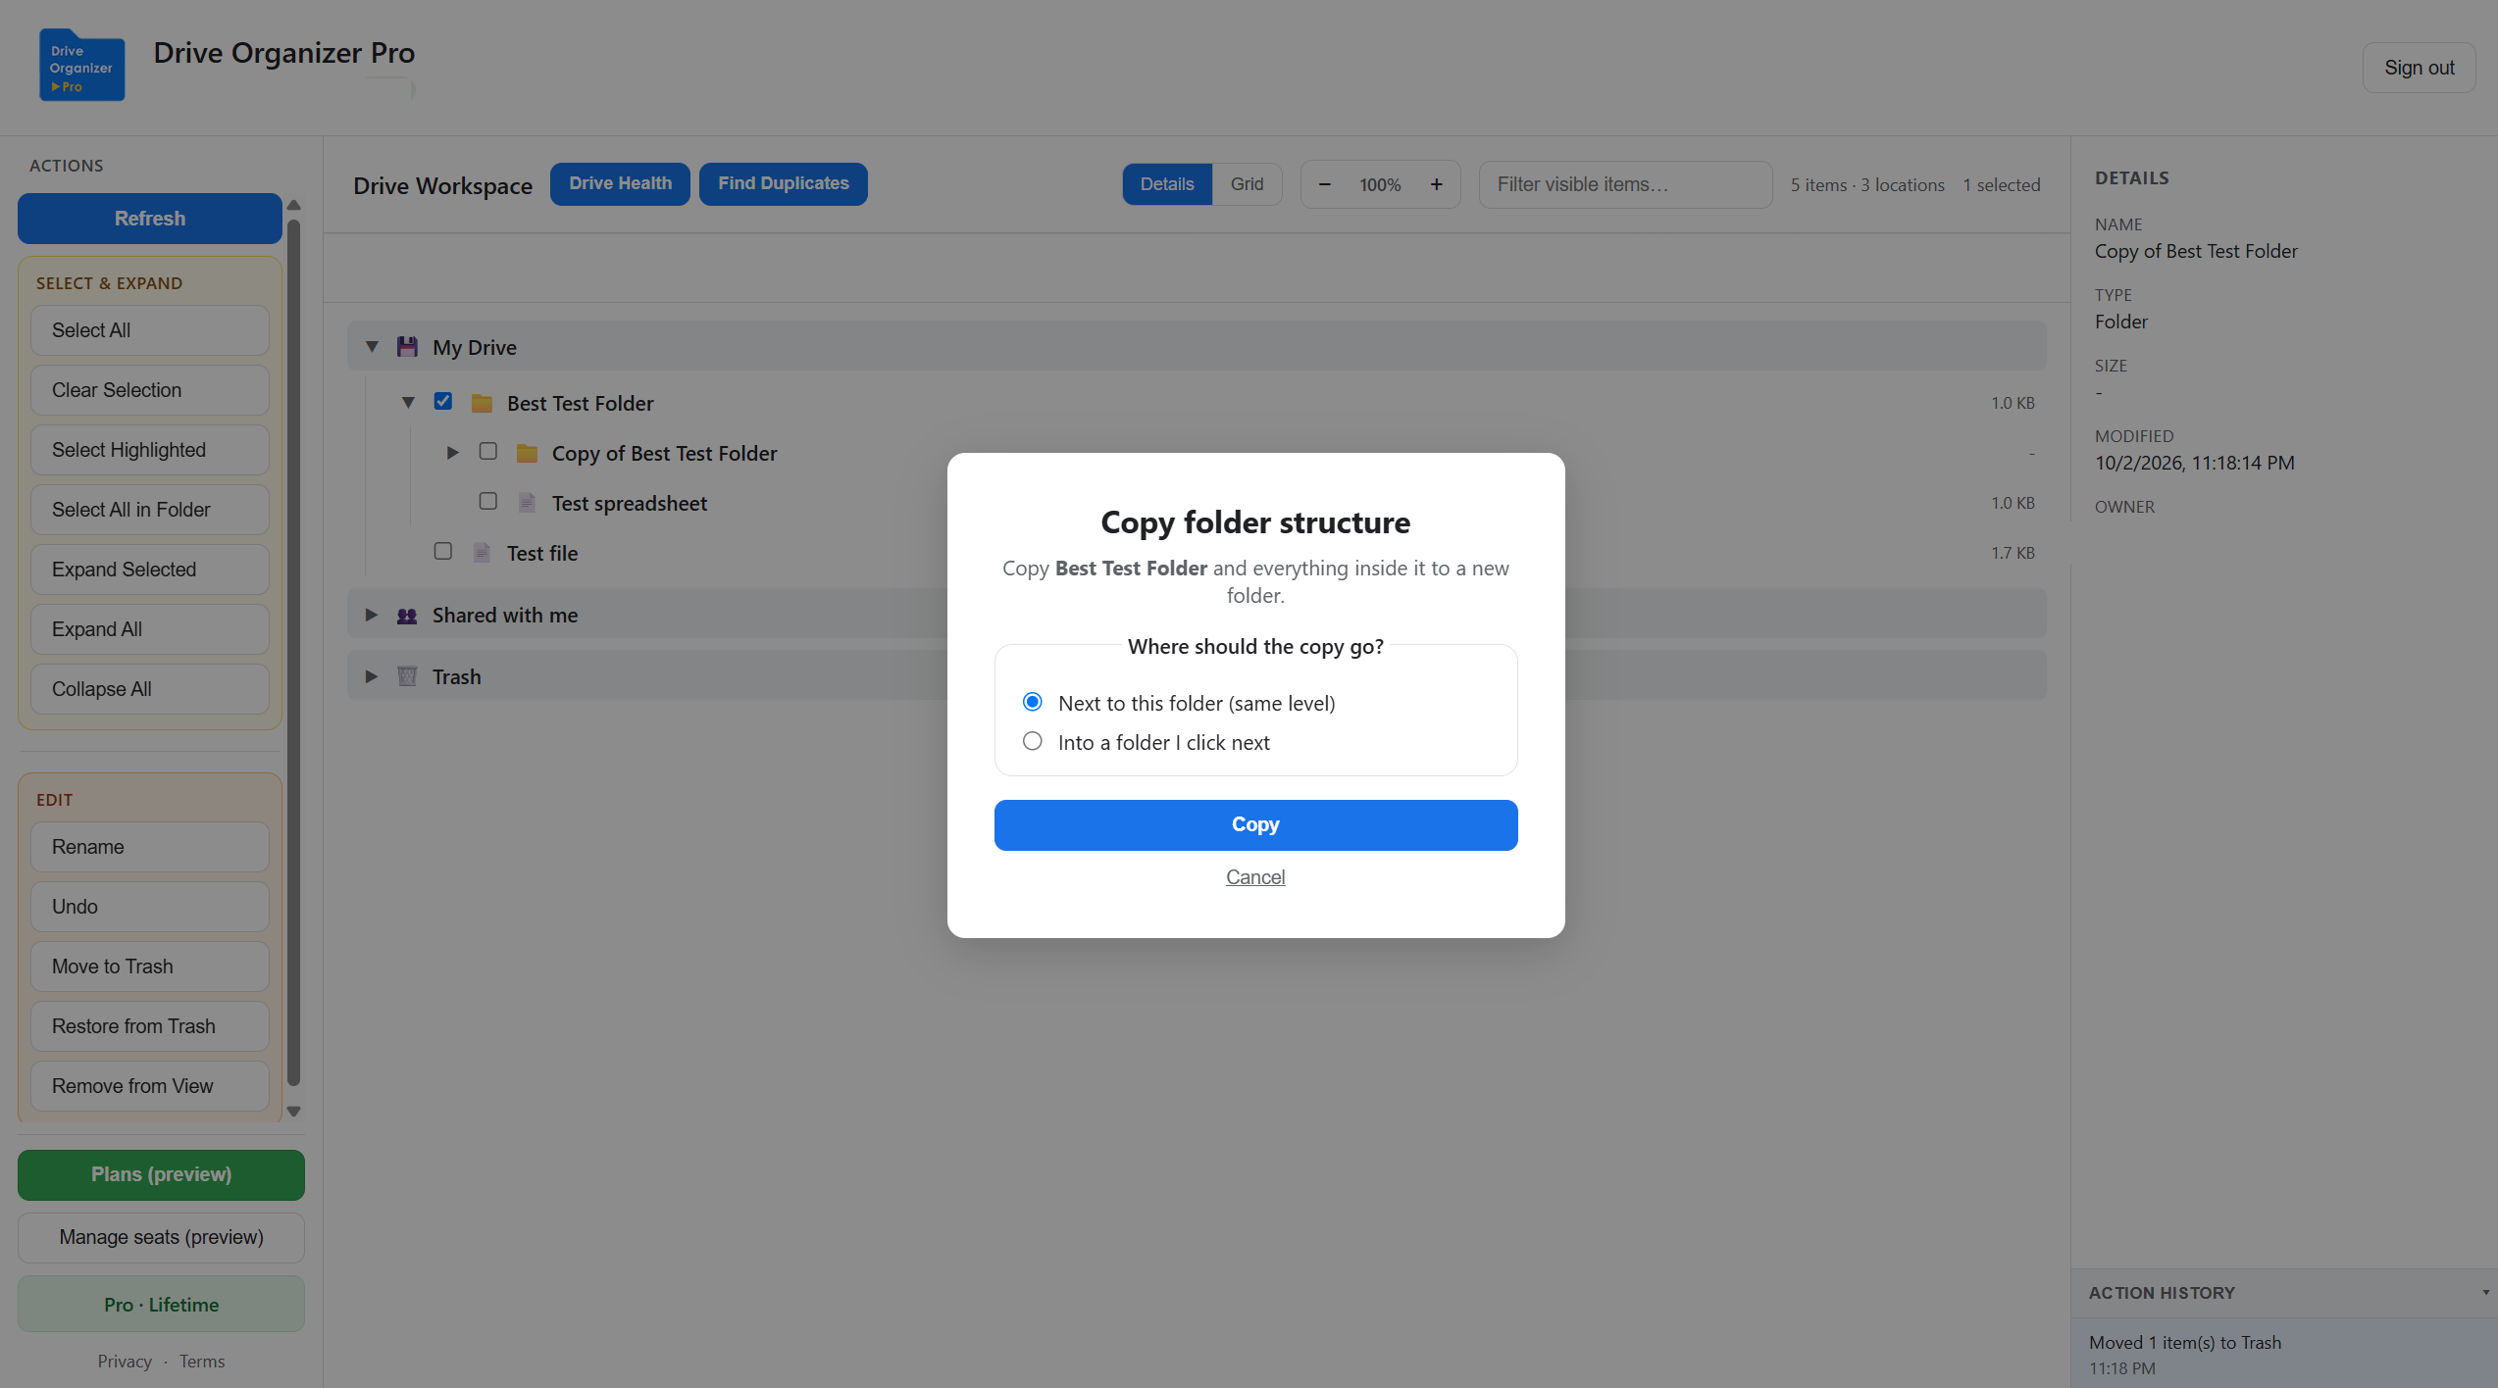The image size is (2498, 1388).
Task: Click the Sign out button
Action: coord(2419,68)
